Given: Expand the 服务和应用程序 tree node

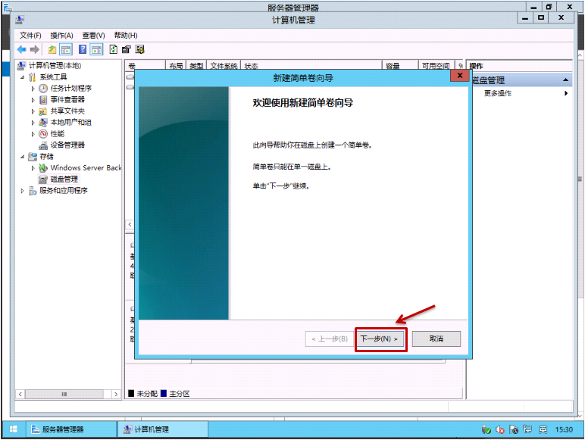Looking at the screenshot, I should coord(22,191).
